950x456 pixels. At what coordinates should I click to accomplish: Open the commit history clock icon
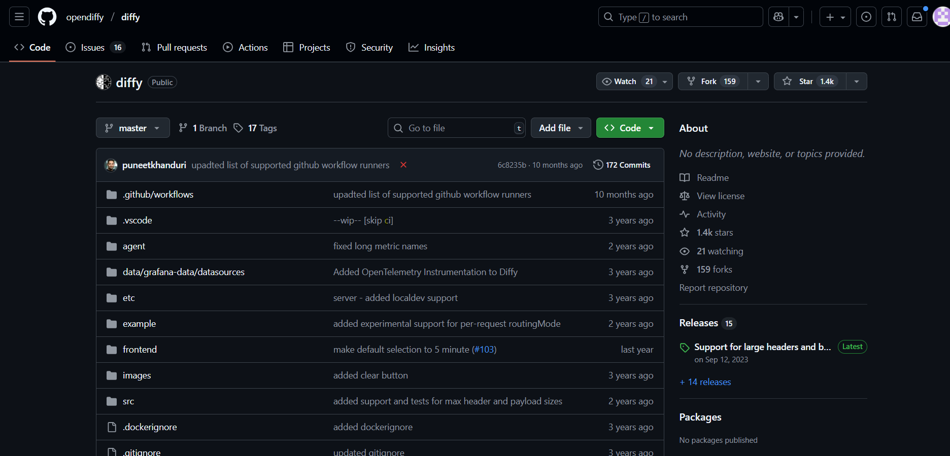pyautogui.click(x=598, y=165)
